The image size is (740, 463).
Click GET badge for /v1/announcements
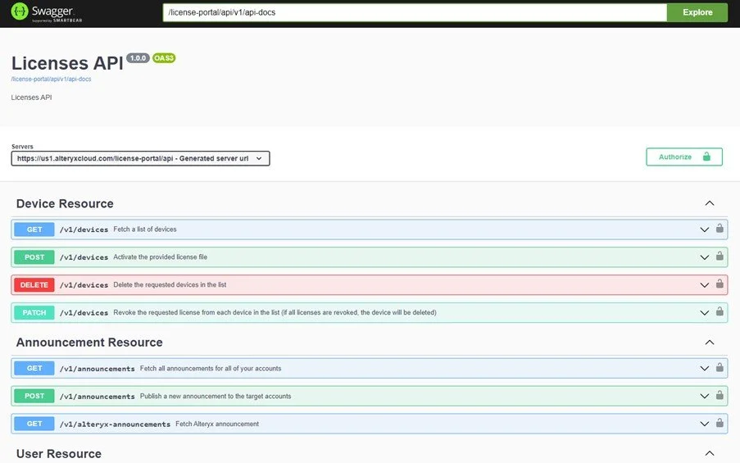pyautogui.click(x=34, y=368)
